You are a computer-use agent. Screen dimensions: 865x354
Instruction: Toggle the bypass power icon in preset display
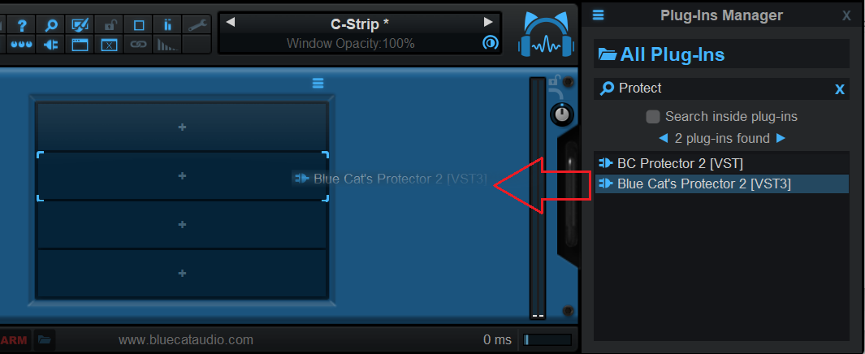pos(489,43)
